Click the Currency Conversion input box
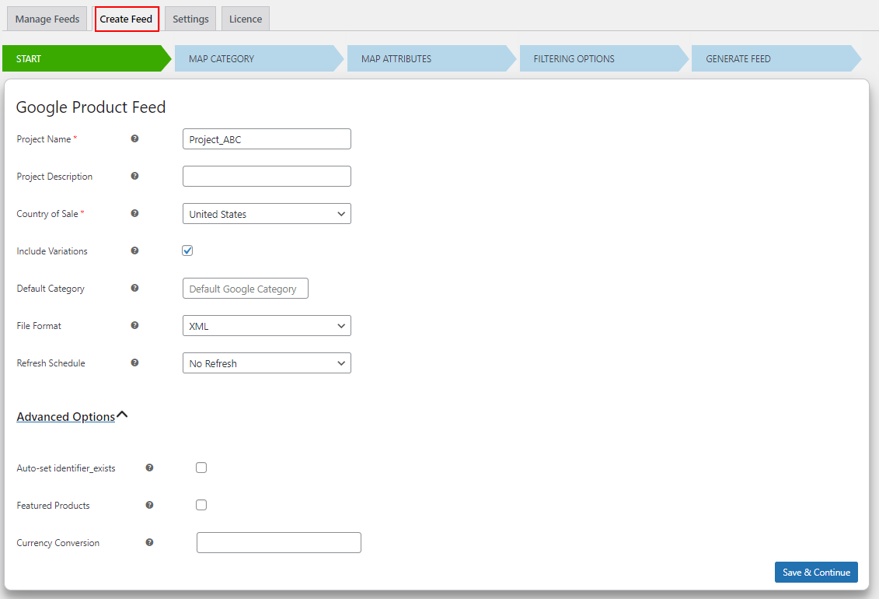Screen dimensions: 879x599 [278, 542]
